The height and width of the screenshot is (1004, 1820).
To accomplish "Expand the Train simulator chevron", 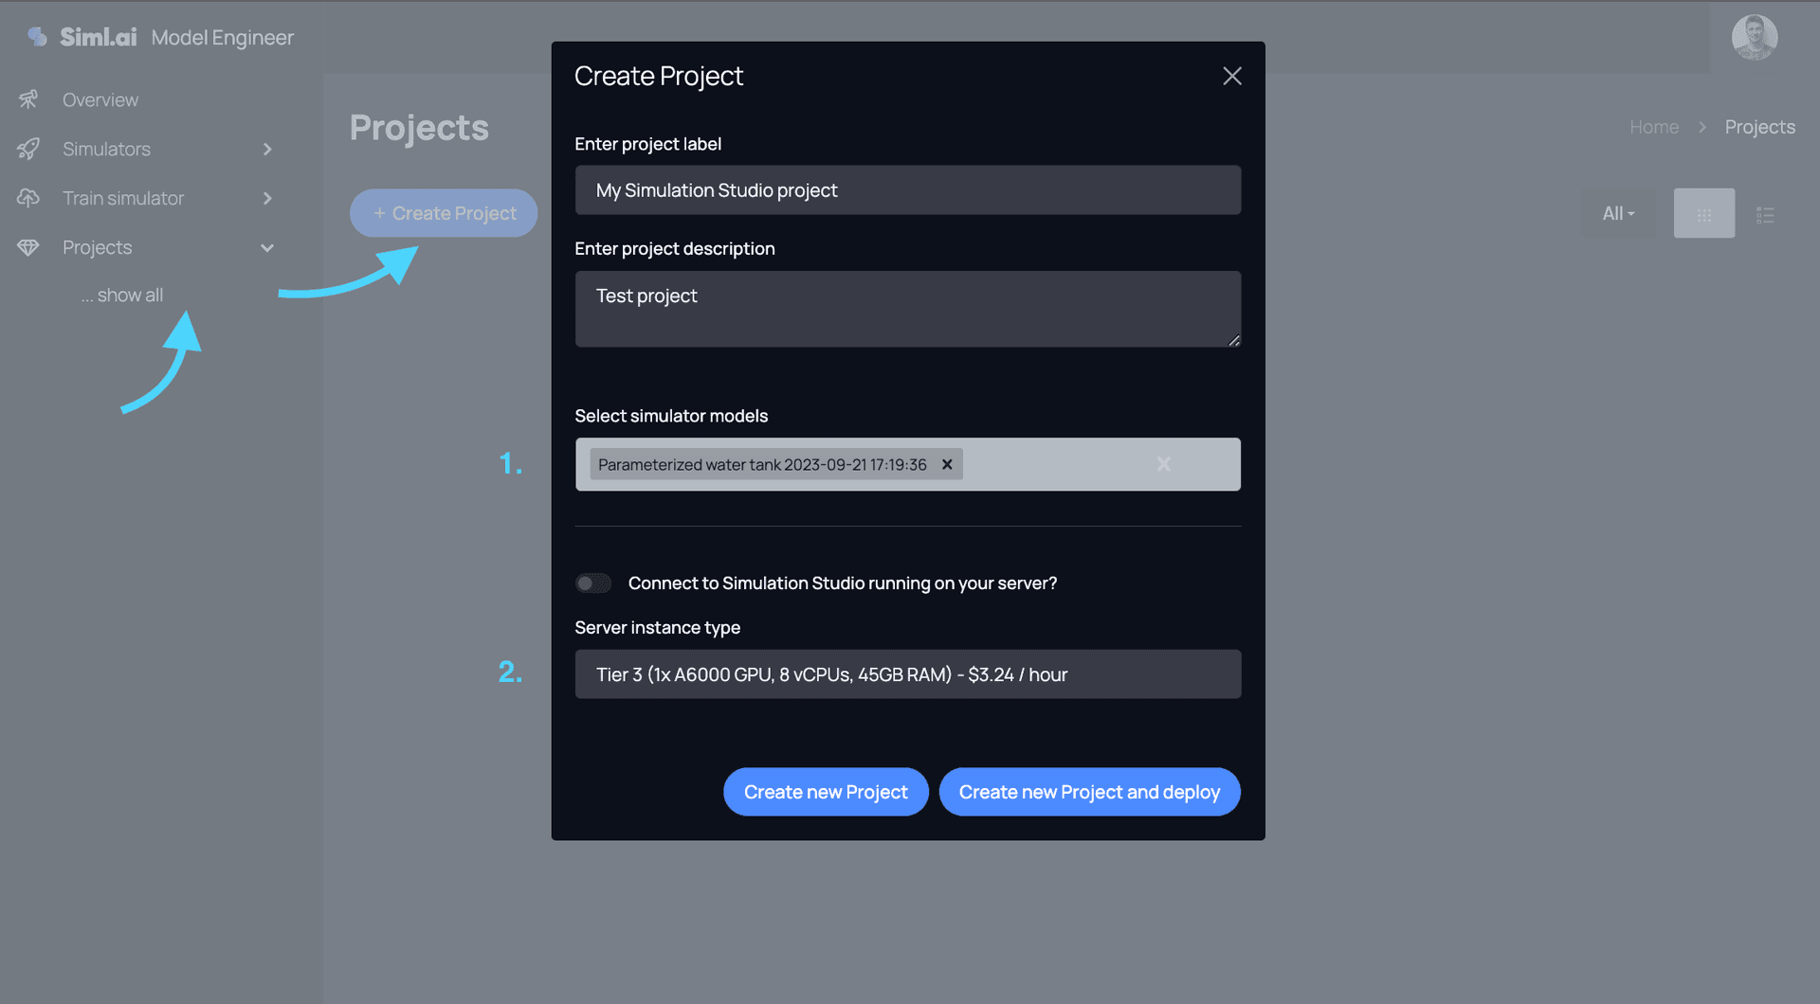I will click(267, 198).
